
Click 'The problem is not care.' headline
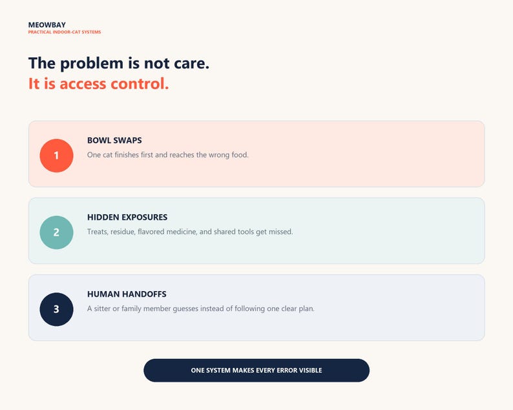[x=119, y=63]
